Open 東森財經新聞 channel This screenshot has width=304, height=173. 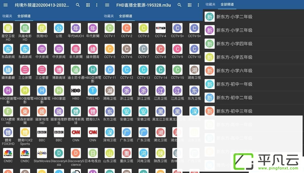click(x=25, y=115)
